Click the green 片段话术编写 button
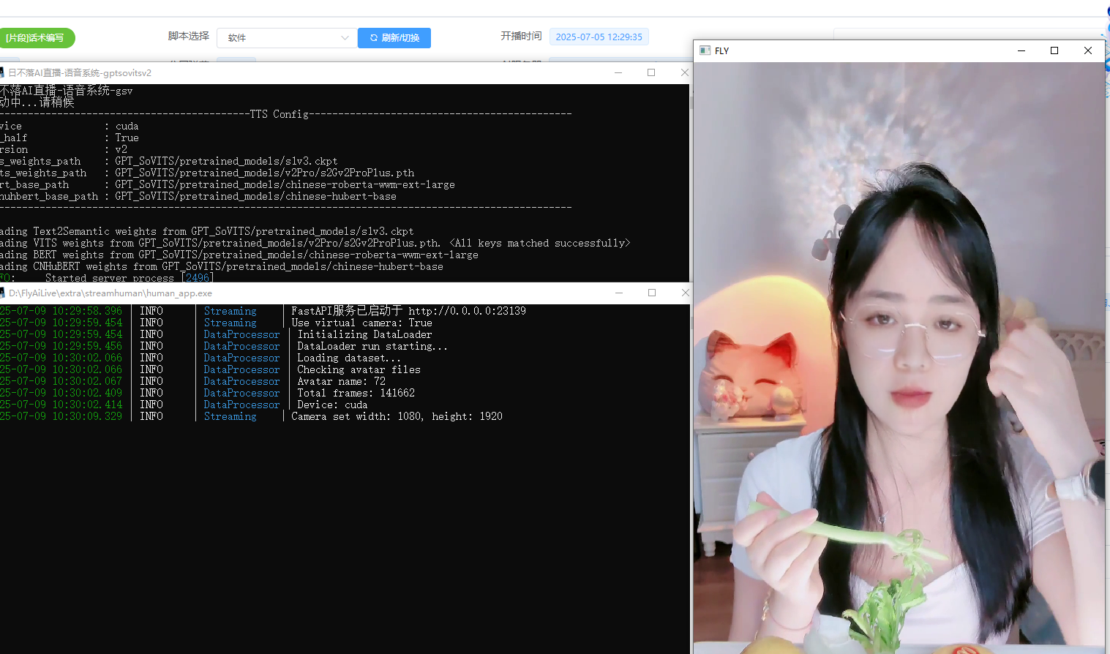 click(35, 38)
